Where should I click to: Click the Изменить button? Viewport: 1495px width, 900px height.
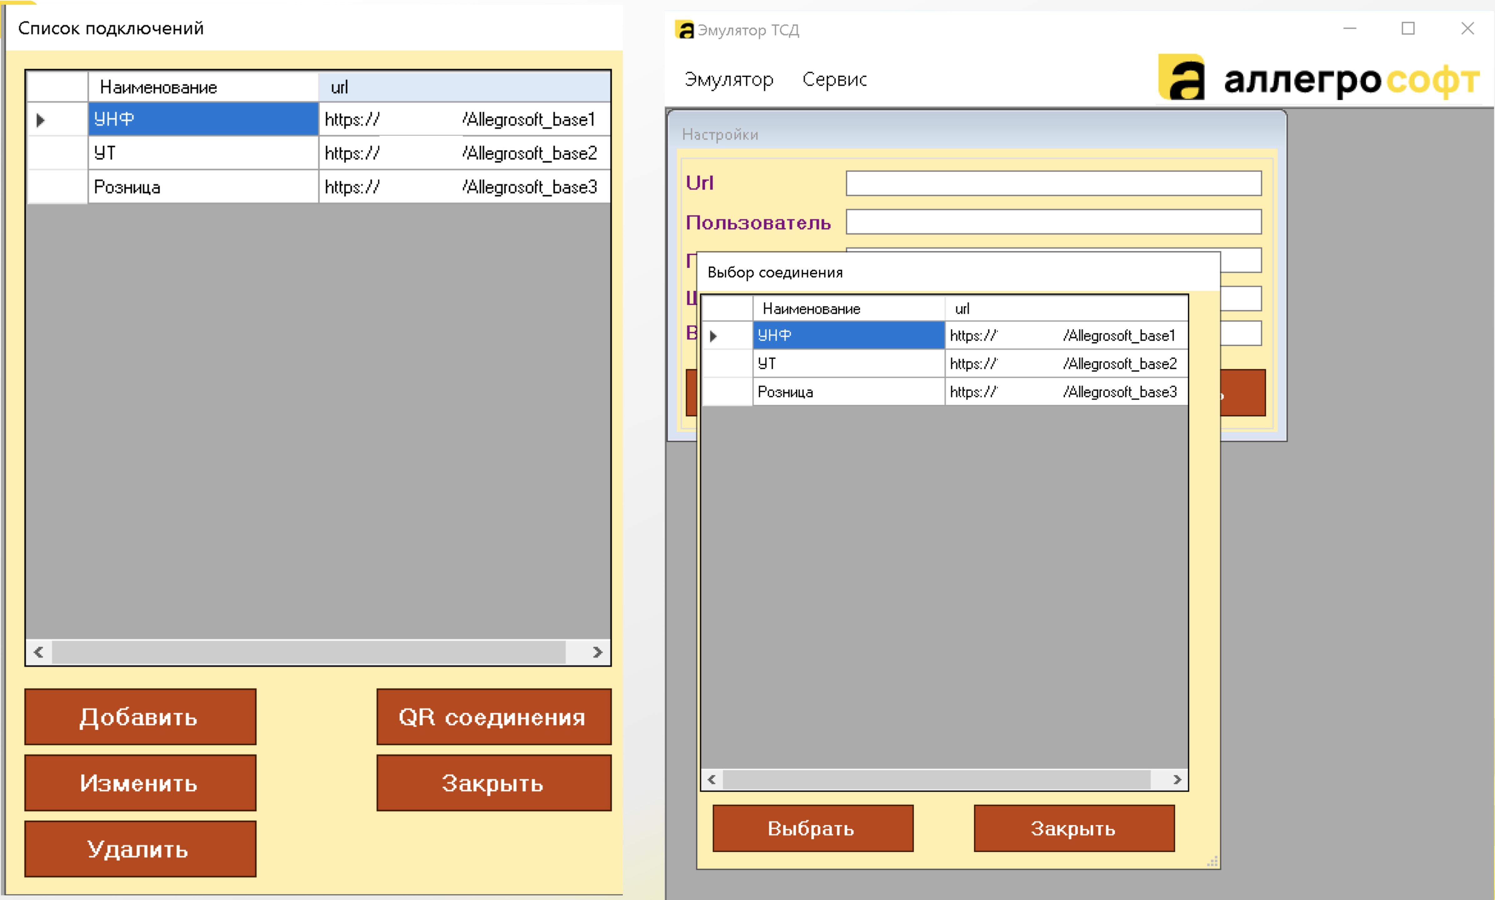pyautogui.click(x=140, y=783)
